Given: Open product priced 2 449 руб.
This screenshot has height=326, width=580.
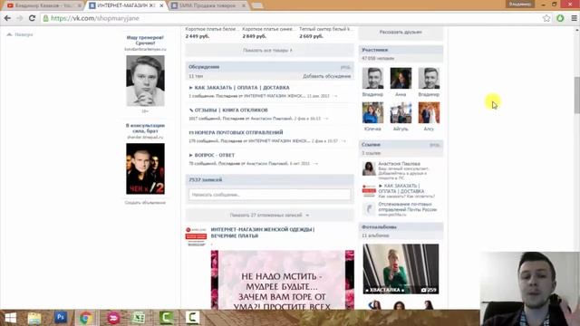Looking at the screenshot, I should click(212, 33).
